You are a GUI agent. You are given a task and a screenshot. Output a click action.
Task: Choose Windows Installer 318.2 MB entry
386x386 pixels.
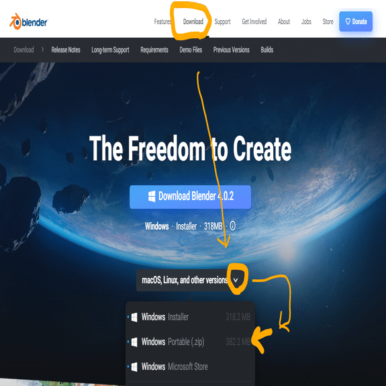[190, 317]
